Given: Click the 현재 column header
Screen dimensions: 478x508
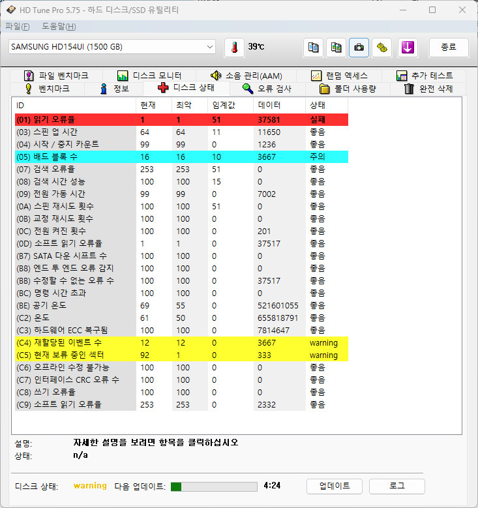Looking at the screenshot, I should [154, 105].
